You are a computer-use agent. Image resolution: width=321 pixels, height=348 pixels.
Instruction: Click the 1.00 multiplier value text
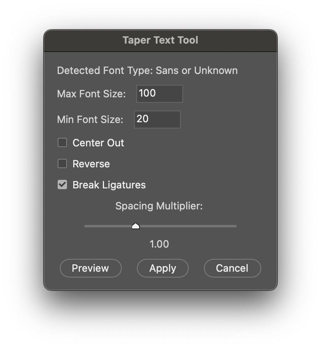coord(160,244)
